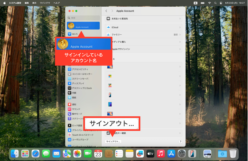
Task: Open Trash from the Dock
Action: [x=233, y=153]
